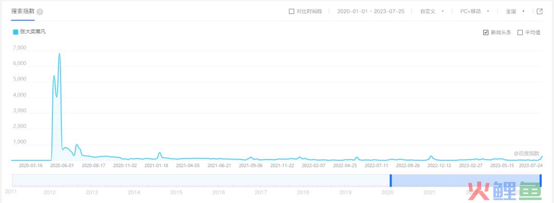The image size is (554, 203).
Task: Open the date range 2020-01-01 ~ 2023-07-25 picker
Action: (x=371, y=11)
